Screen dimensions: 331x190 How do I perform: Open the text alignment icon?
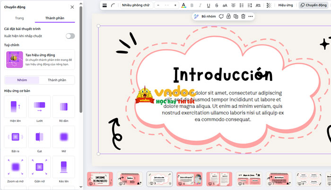pyautogui.click(x=233, y=5)
